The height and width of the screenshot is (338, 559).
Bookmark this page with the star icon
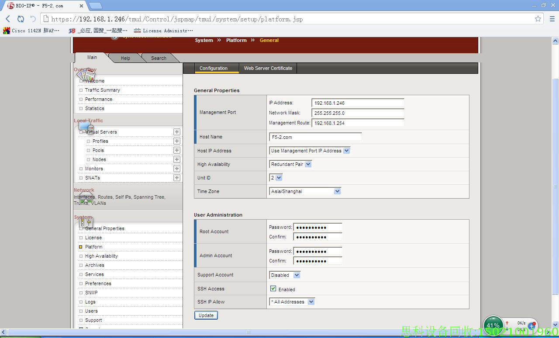tap(538, 19)
